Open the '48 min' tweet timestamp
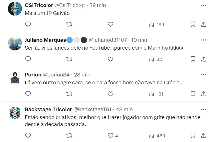This screenshot has height=142, width=208. (x=124, y=109)
